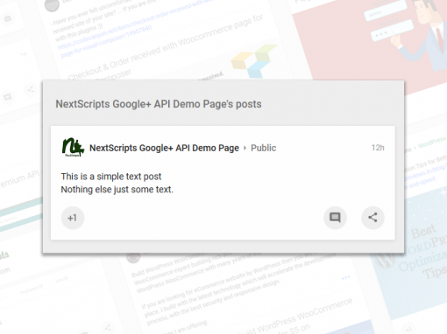Open the 12h timestamp link
Viewport: 447px width, 334px height.
[x=378, y=148]
